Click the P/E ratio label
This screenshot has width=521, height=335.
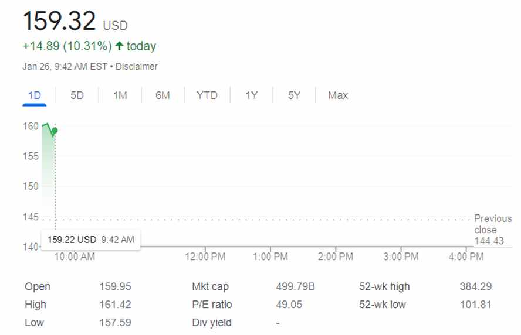click(212, 305)
